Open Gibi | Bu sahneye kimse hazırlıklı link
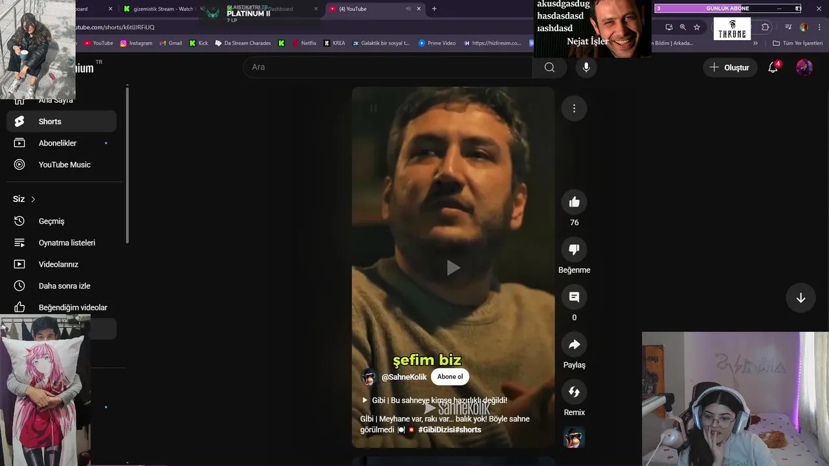829x466 pixels. click(434, 401)
